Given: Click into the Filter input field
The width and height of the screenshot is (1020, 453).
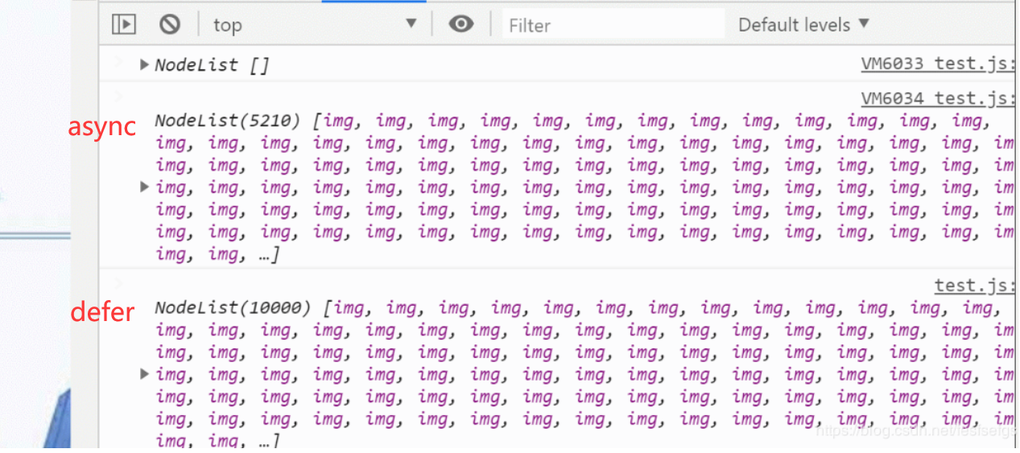Looking at the screenshot, I should click(x=613, y=25).
